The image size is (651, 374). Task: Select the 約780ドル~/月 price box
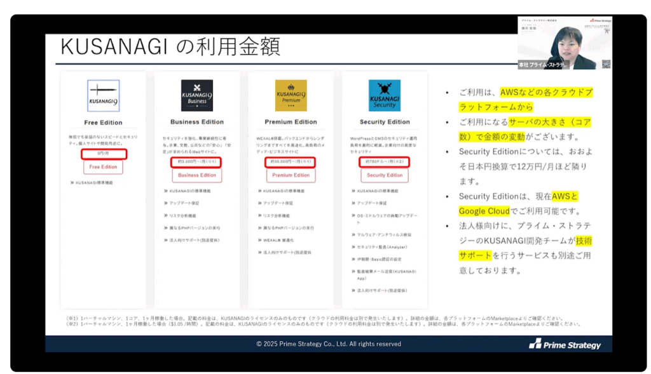coord(385,162)
